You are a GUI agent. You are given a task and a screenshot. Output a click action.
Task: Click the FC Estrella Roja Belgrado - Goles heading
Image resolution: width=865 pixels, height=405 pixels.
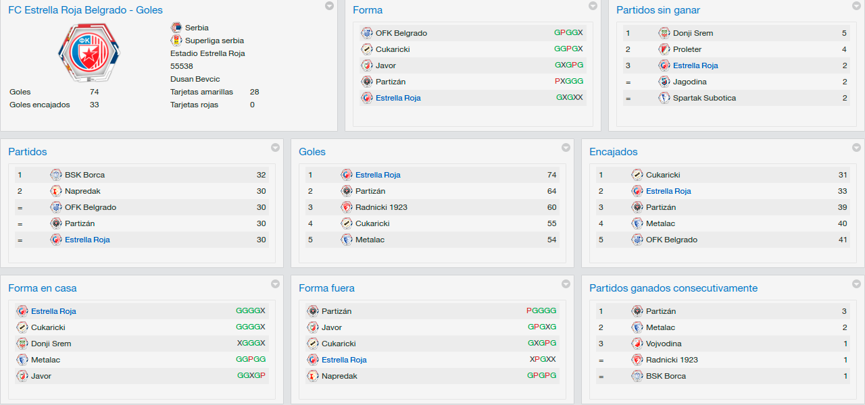coord(85,10)
